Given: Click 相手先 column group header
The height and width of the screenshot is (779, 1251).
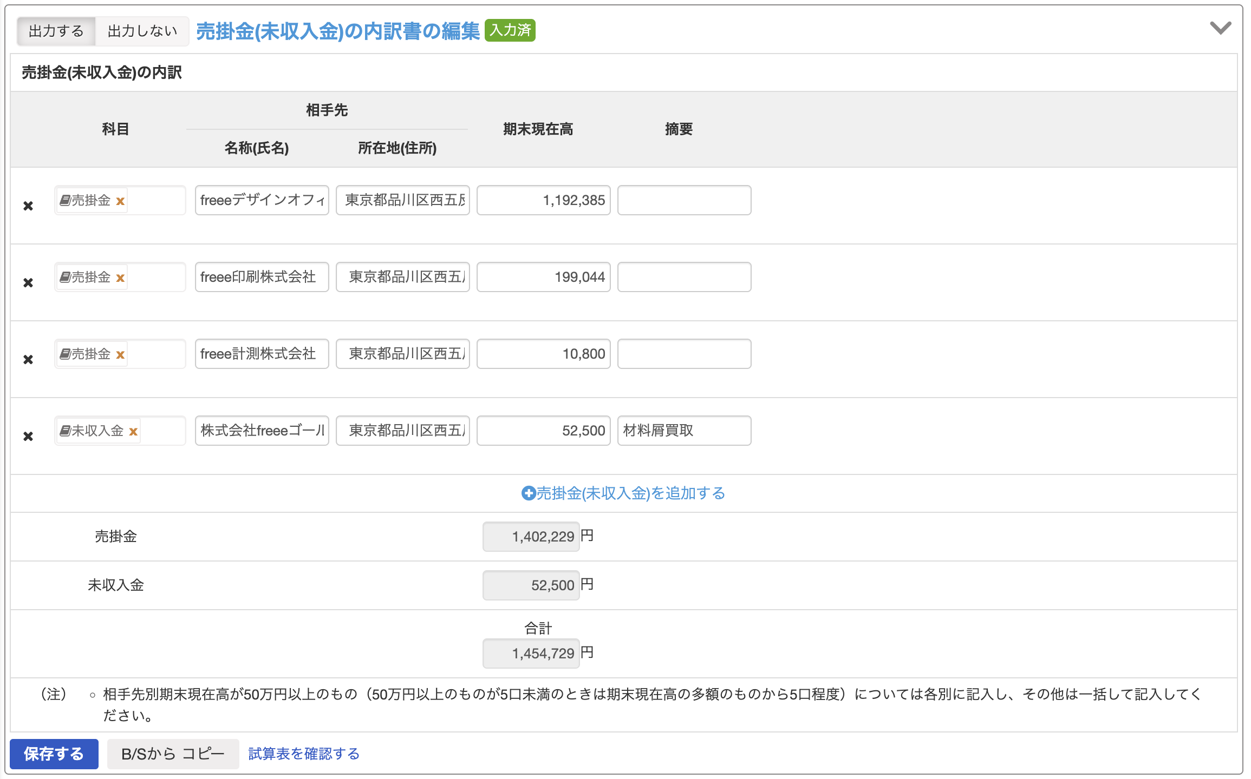Looking at the screenshot, I should [x=327, y=110].
